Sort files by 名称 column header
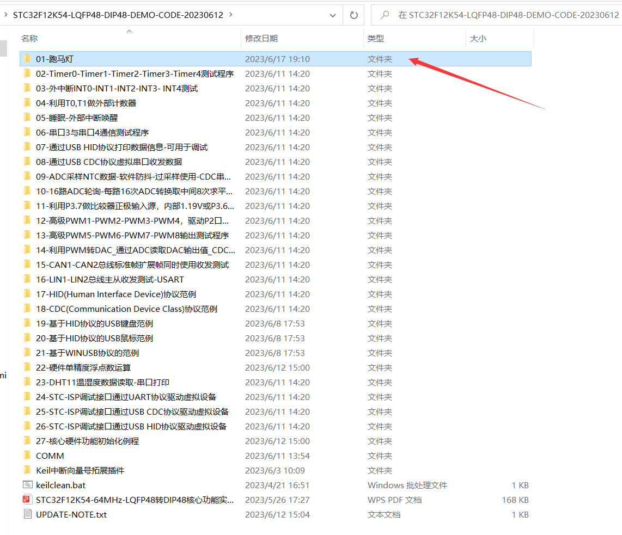This screenshot has width=622, height=535. (29, 38)
